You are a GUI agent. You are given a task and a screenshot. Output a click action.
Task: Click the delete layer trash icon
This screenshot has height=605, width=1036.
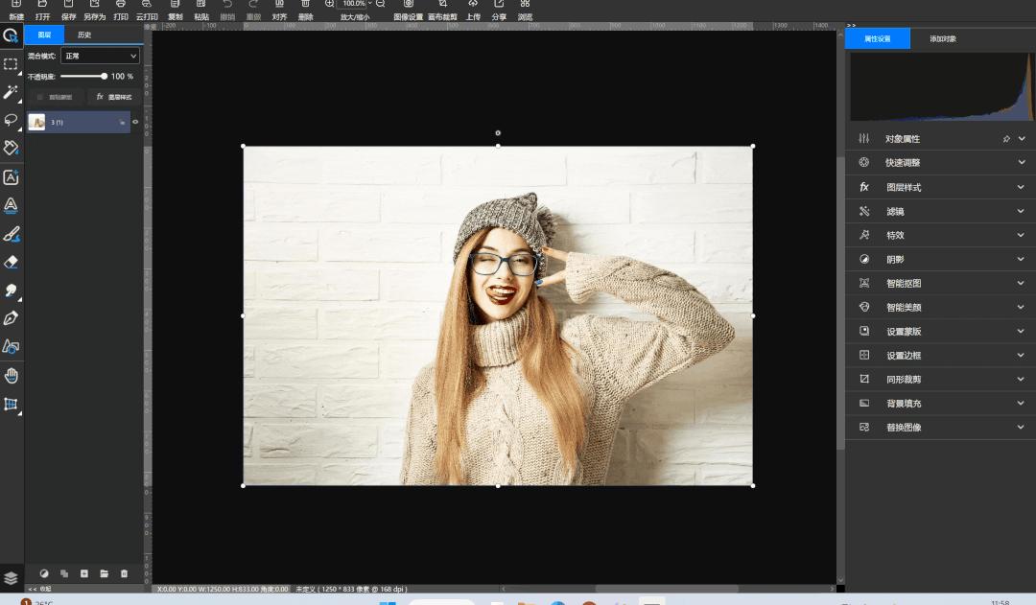click(x=124, y=573)
